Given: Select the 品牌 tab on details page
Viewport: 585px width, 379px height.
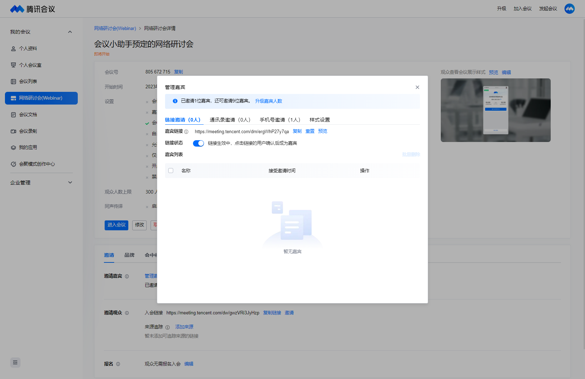Looking at the screenshot, I should pos(129,255).
